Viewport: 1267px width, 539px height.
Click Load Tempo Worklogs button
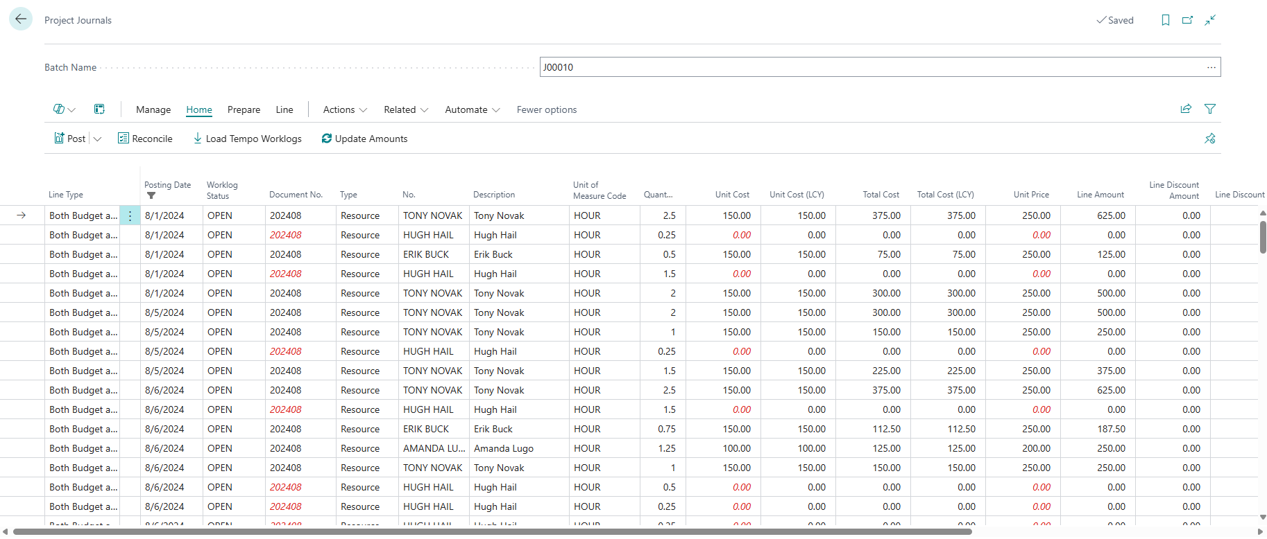247,139
